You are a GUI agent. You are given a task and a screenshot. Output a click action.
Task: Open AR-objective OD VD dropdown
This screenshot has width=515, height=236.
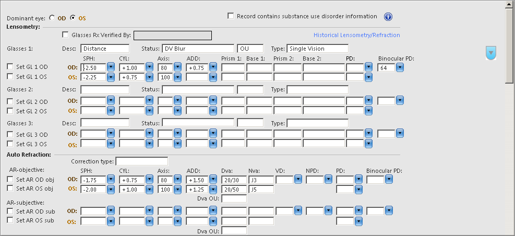coord(298,180)
